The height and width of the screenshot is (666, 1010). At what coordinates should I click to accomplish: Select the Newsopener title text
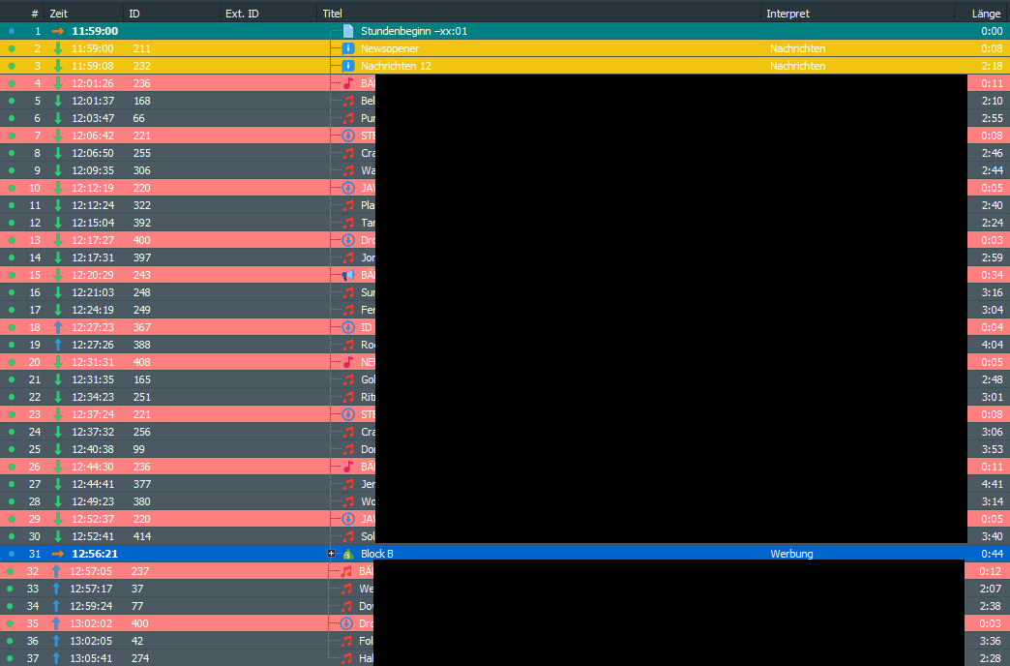(390, 48)
